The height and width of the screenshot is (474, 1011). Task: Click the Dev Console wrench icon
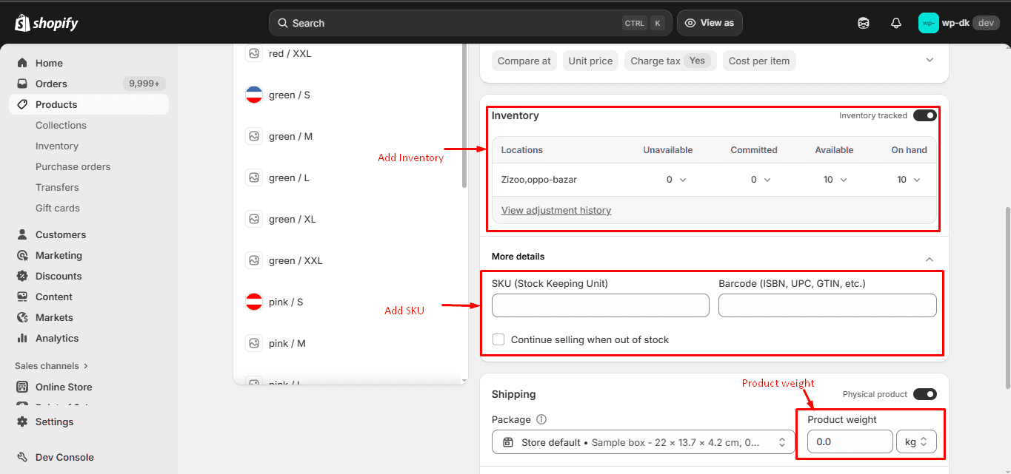point(22,457)
